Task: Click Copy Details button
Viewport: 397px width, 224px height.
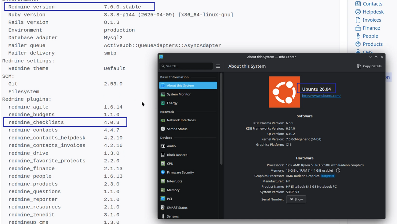Action: [369, 66]
